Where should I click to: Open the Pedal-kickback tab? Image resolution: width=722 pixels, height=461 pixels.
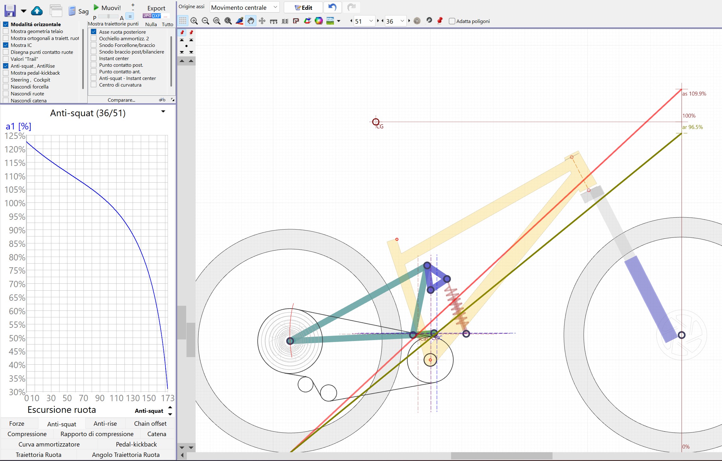tap(136, 444)
